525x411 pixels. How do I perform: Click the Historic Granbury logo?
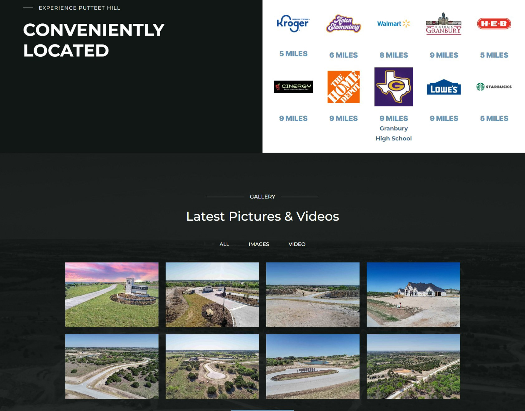pyautogui.click(x=444, y=24)
